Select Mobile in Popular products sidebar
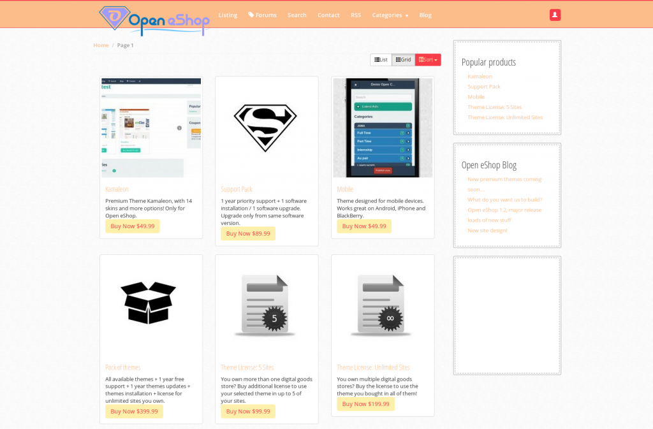 tap(476, 97)
